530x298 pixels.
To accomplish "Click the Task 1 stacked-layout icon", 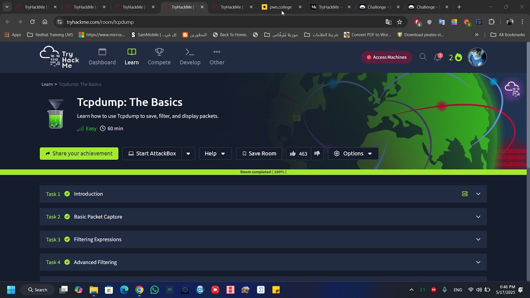I will (x=465, y=194).
